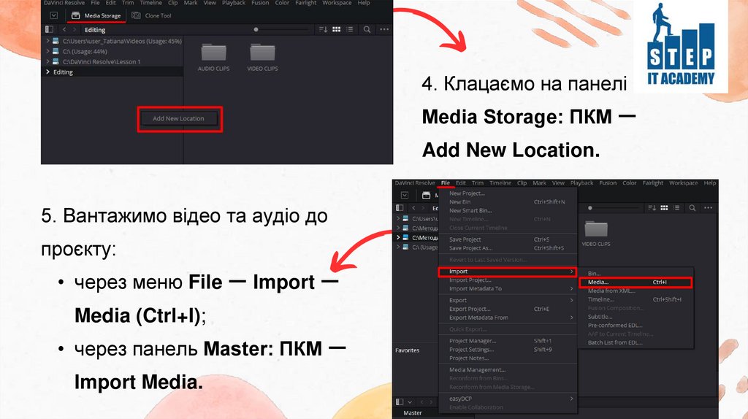This screenshot has height=419, width=748.
Task: Open the AUDIO CLIPS folder
Action: (214, 57)
